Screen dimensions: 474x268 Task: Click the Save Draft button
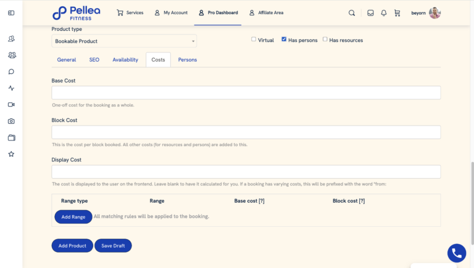click(x=113, y=246)
